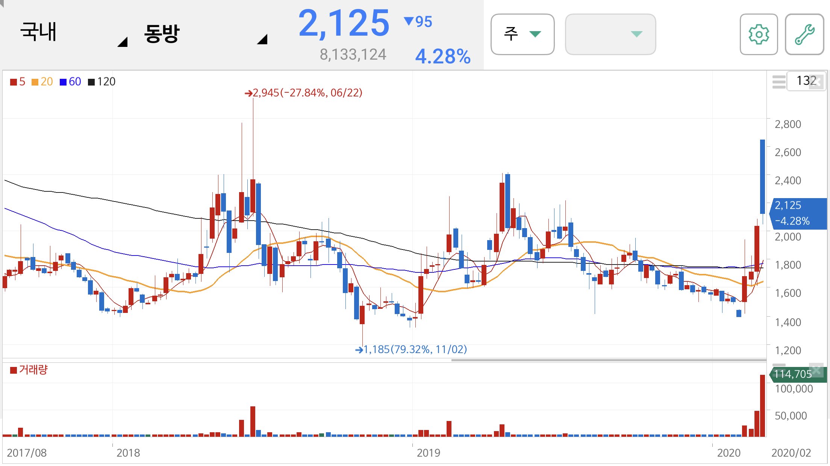The width and height of the screenshot is (830, 466).
Task: Open the empty dropdown next to 주
Action: [x=610, y=34]
